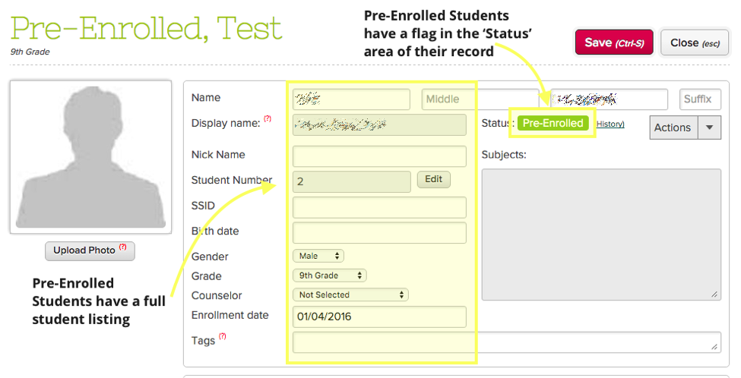Close the student record with Close (esc)
The height and width of the screenshot is (378, 741).
(695, 43)
